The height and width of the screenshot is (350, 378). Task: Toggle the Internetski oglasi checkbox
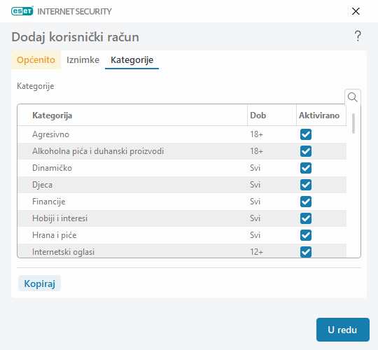(306, 252)
